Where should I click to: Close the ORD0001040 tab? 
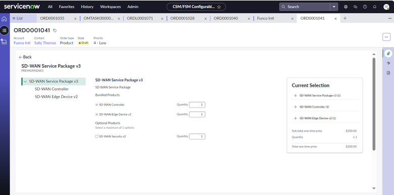tap(249, 19)
